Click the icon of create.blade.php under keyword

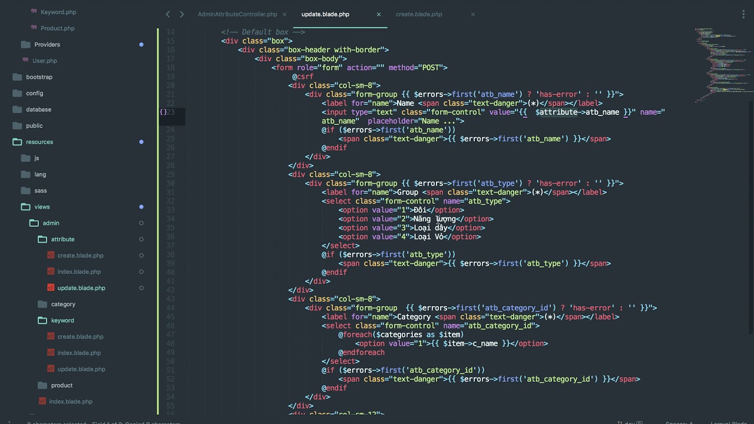pos(51,337)
